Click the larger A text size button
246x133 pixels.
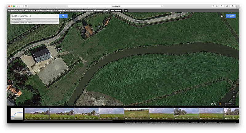click(x=217, y=6)
